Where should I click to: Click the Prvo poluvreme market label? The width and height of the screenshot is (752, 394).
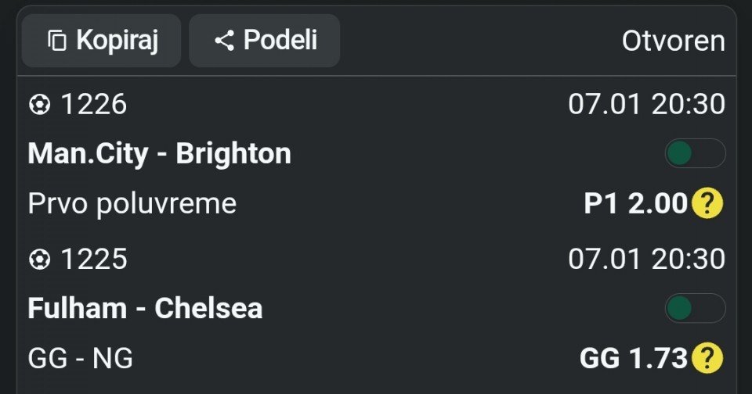132,204
